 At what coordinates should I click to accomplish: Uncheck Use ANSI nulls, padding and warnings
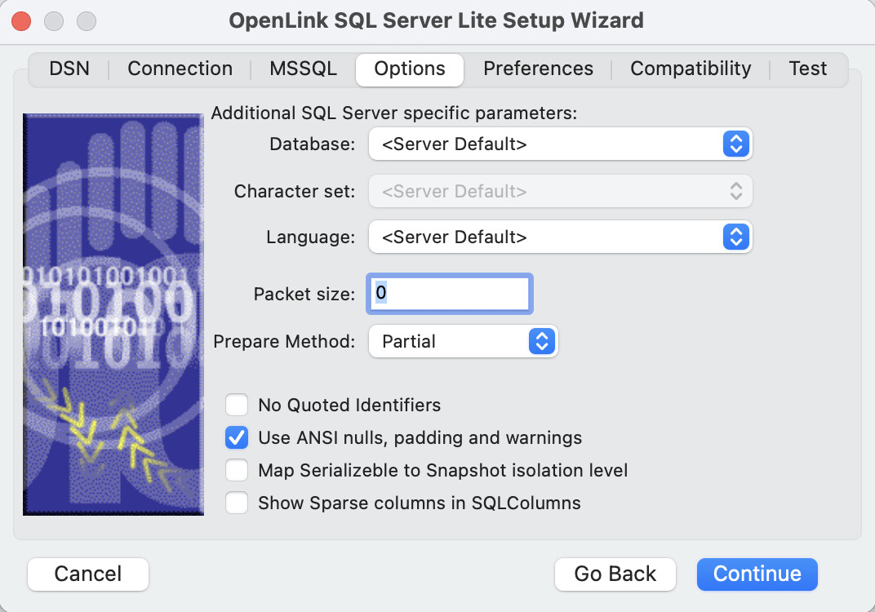237,438
